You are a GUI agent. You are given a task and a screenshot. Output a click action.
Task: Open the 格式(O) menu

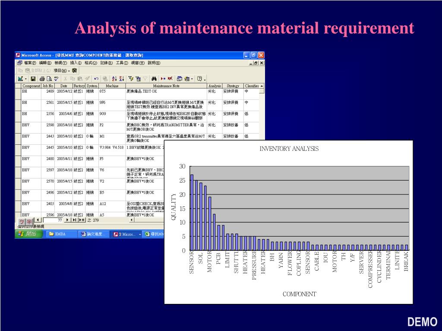pos(91,63)
